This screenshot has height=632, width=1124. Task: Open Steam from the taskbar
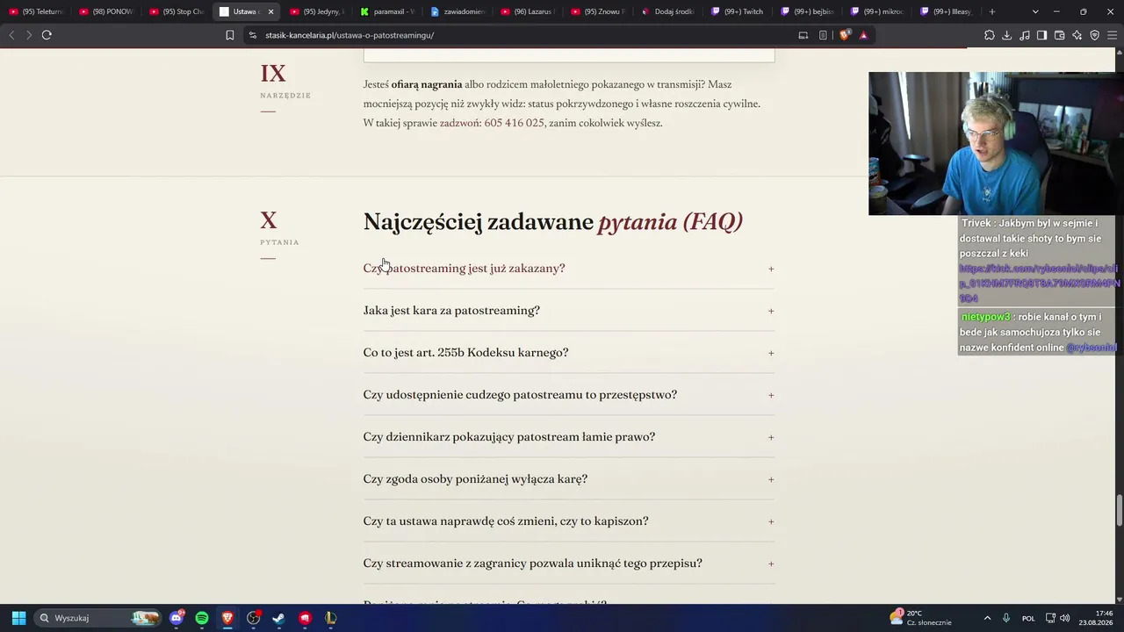pyautogui.click(x=279, y=618)
